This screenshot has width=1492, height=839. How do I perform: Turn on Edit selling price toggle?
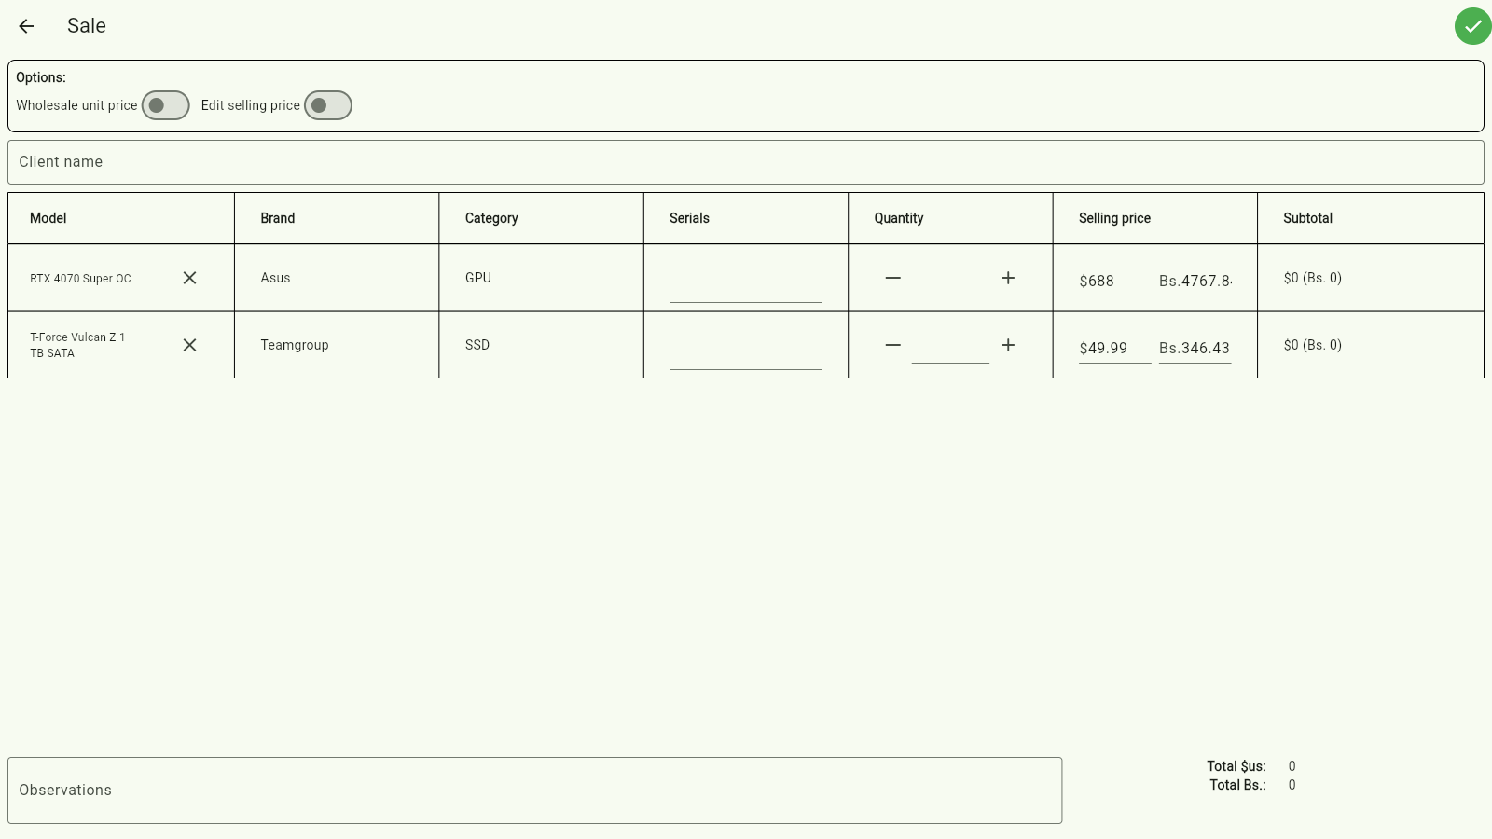tap(328, 105)
